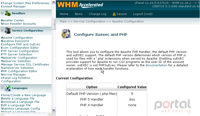Viewport: 200px width, 116px height.
Task: Open Delete a Language File
Action: pyautogui.click(x=18, y=98)
